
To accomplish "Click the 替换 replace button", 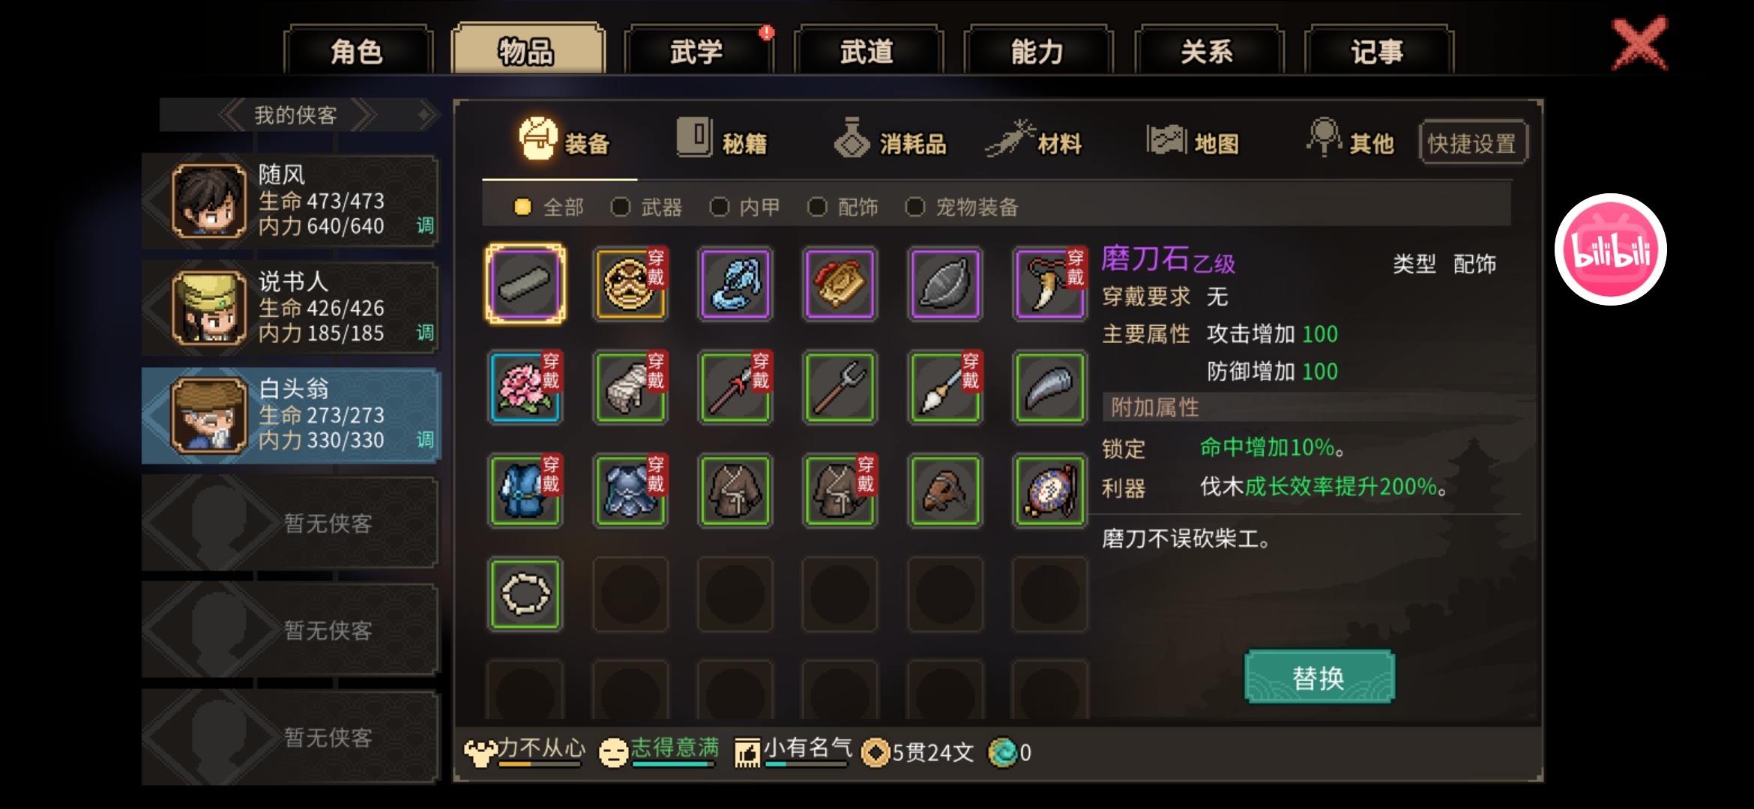I will pos(1318,677).
